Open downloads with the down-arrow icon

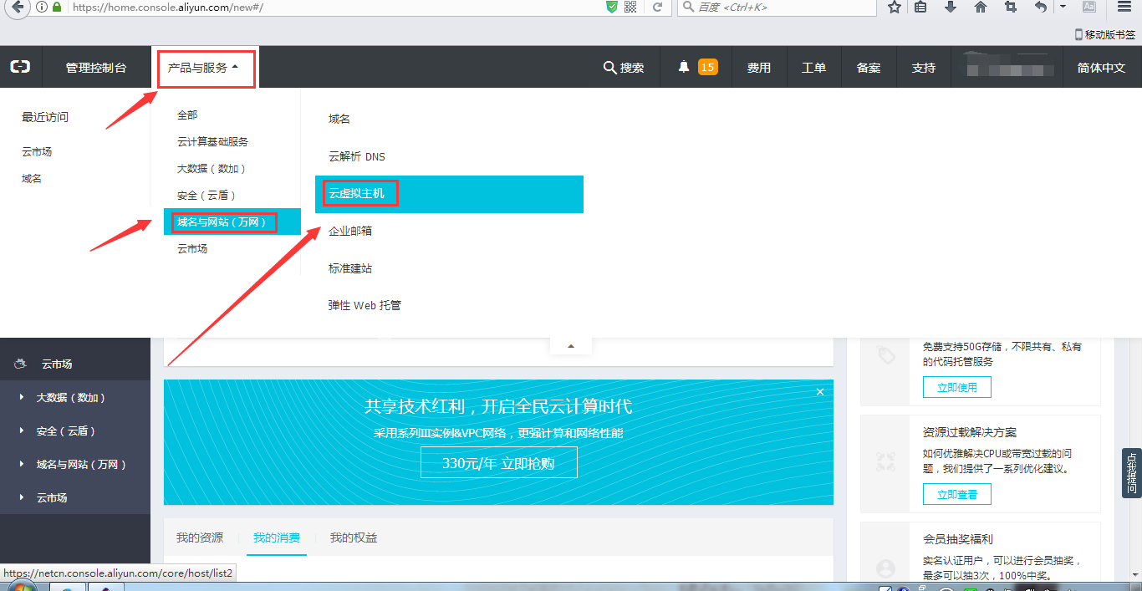[951, 7]
